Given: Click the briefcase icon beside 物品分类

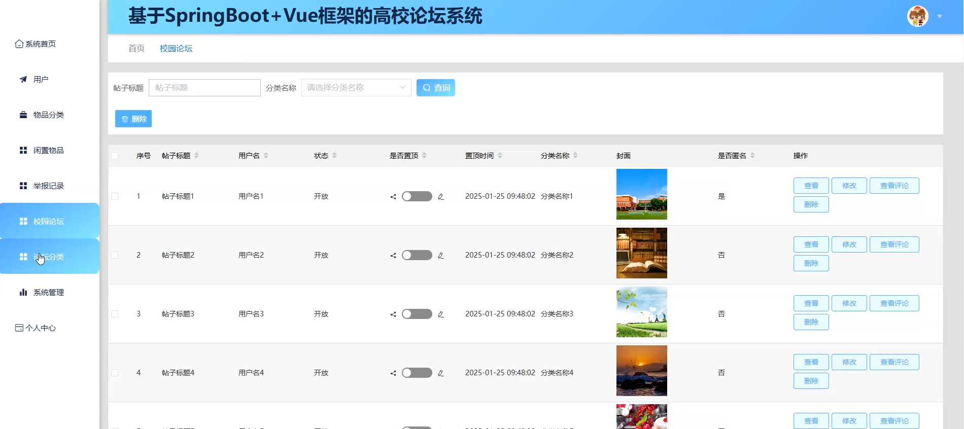Looking at the screenshot, I should (23, 115).
